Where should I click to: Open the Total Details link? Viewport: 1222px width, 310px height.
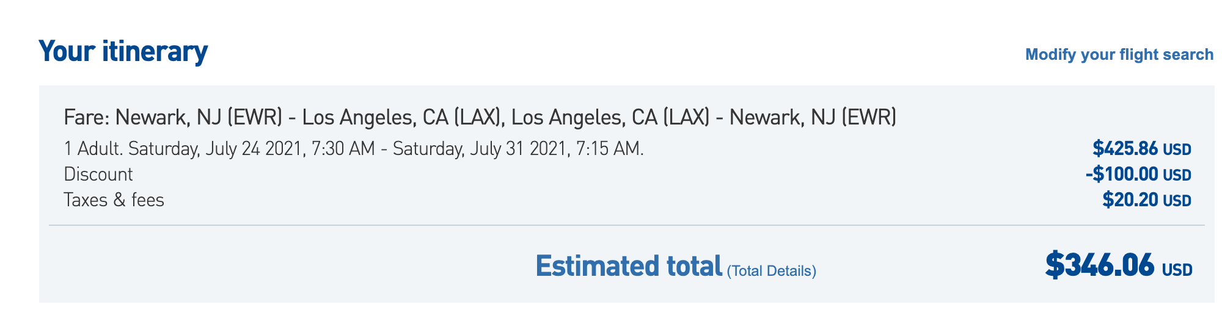(x=772, y=271)
